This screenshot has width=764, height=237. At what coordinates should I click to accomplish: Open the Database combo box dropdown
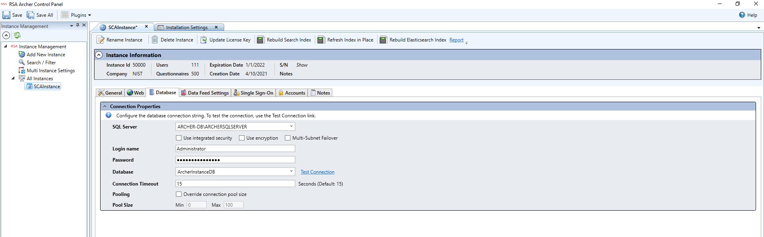(x=291, y=172)
